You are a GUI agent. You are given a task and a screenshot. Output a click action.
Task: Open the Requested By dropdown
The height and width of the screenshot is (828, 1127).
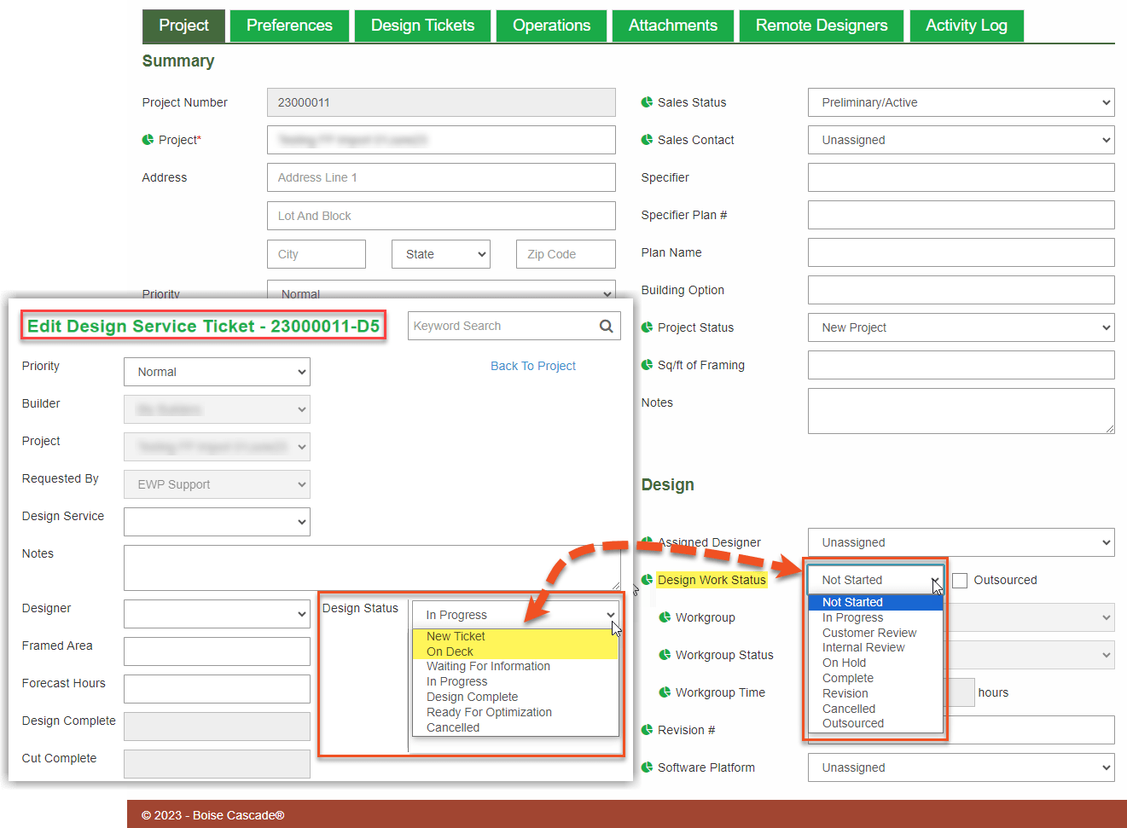pyautogui.click(x=217, y=484)
